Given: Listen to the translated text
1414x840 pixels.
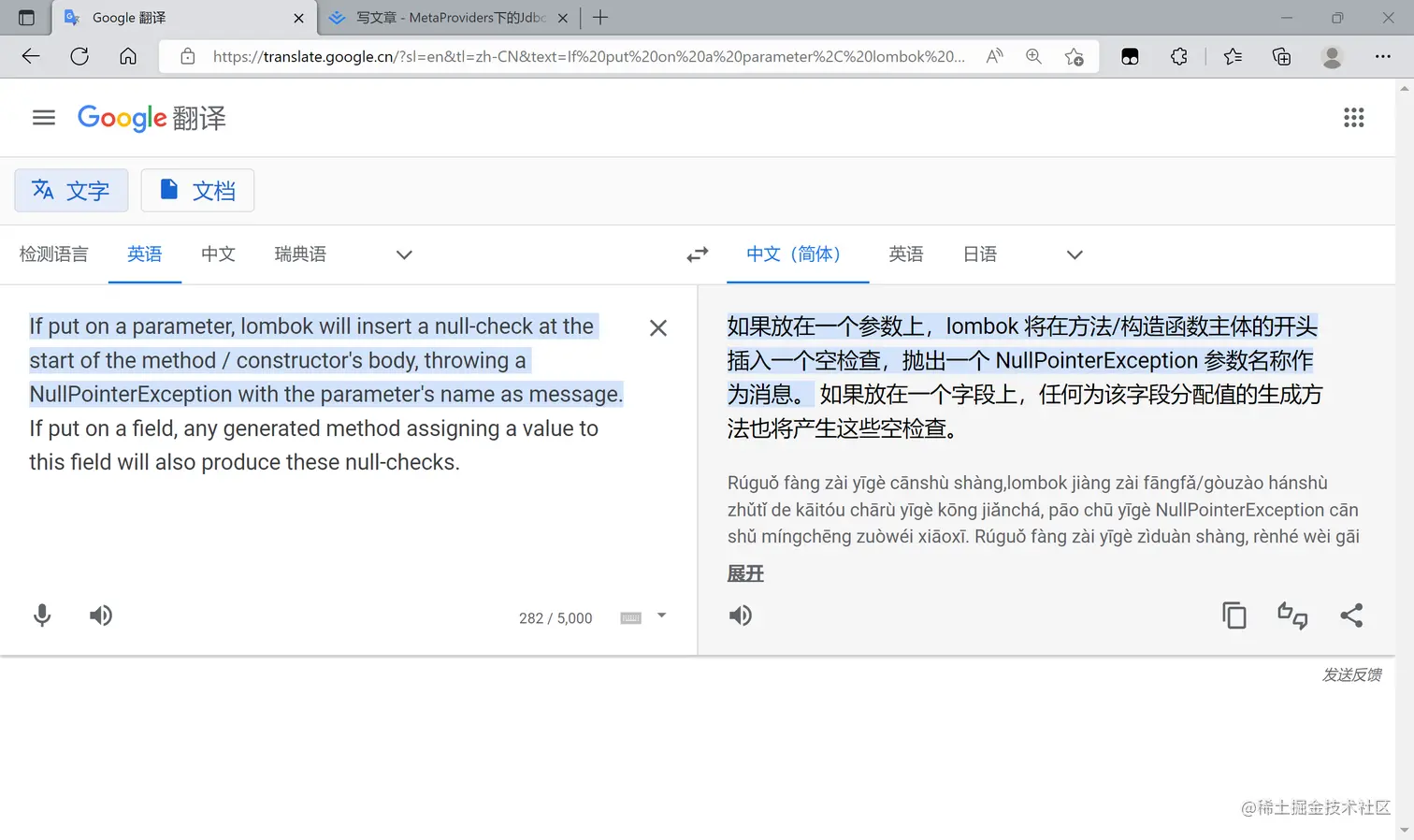Looking at the screenshot, I should (741, 616).
